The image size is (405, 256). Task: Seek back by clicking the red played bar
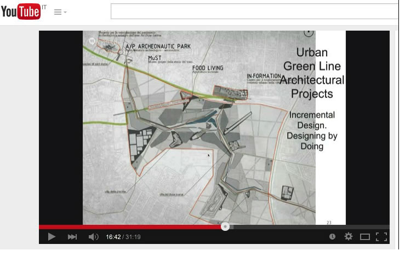pyautogui.click(x=132, y=226)
